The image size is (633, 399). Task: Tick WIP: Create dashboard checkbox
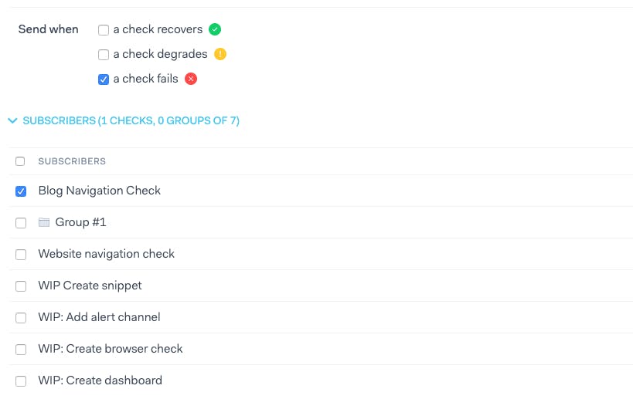click(21, 381)
